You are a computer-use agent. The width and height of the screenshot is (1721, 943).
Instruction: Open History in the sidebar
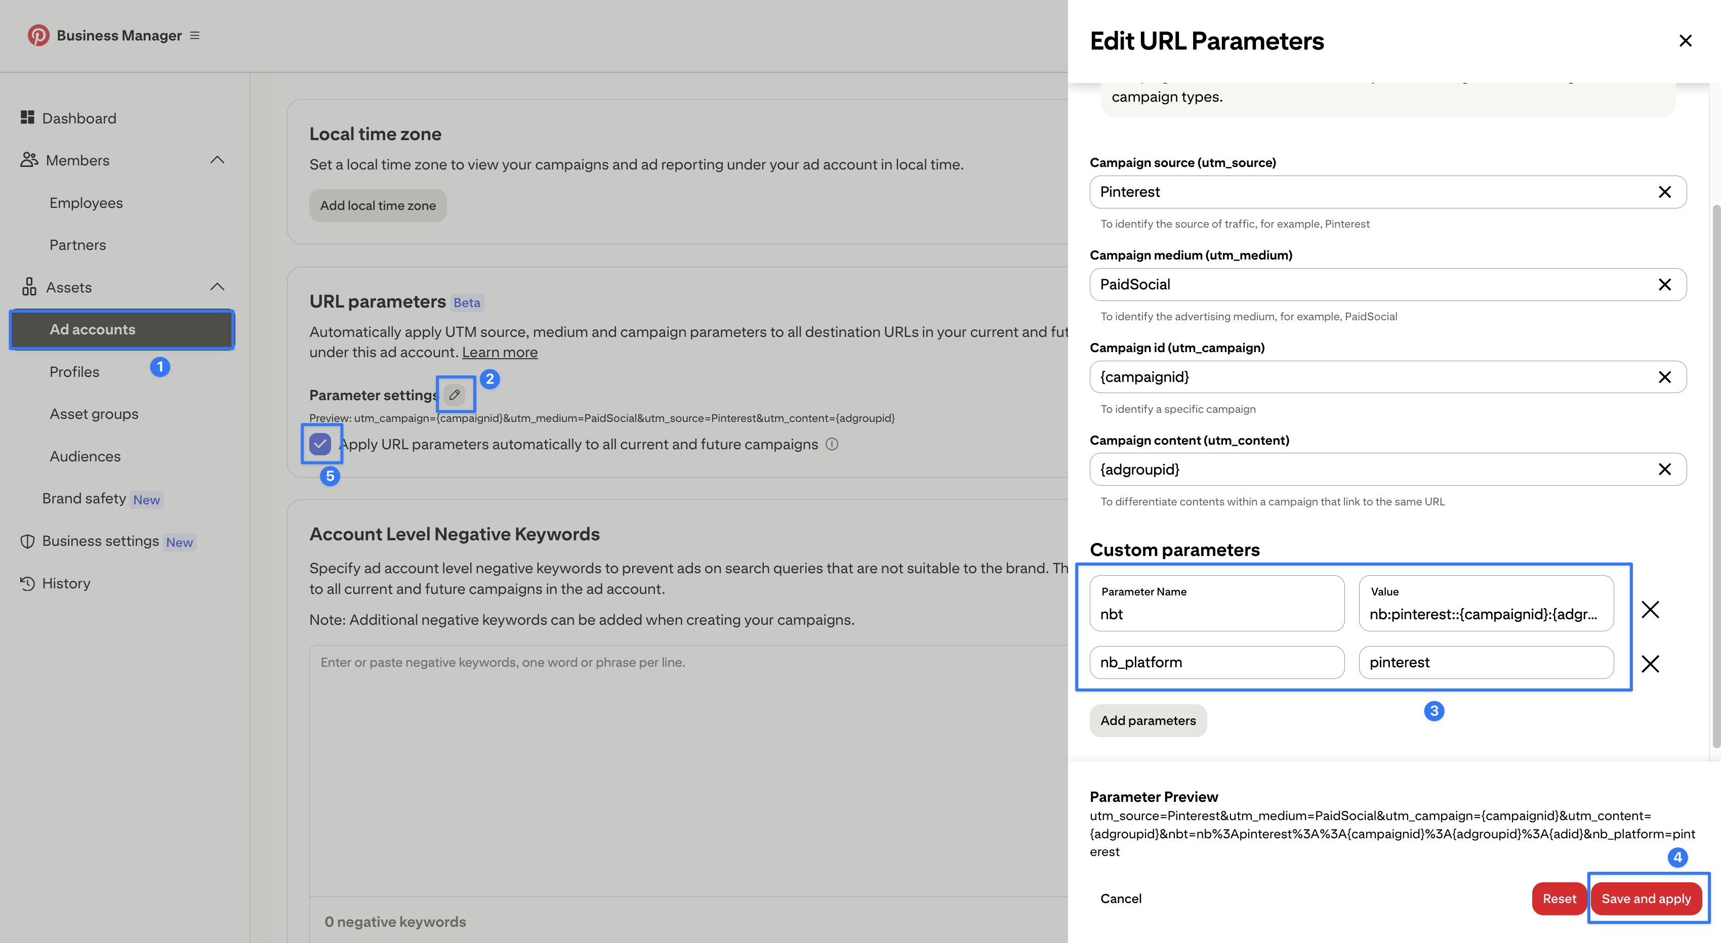click(x=65, y=583)
